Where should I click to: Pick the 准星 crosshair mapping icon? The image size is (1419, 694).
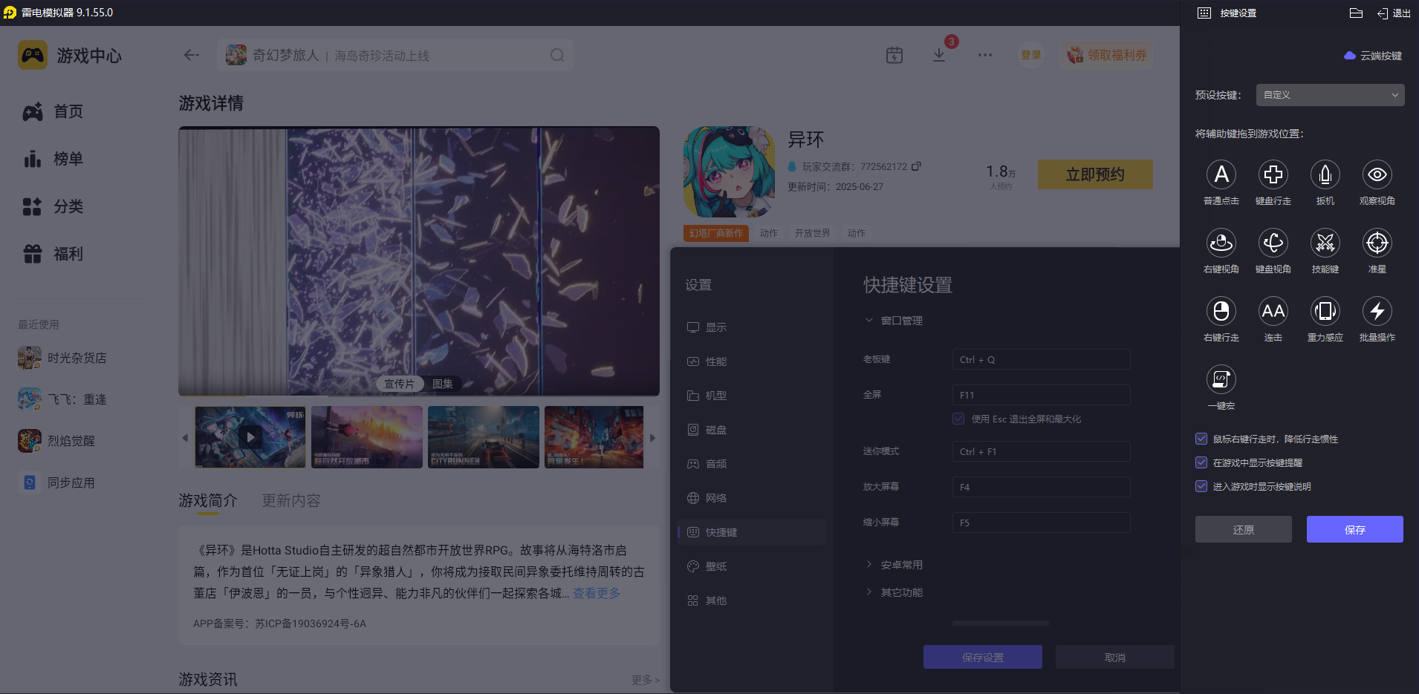click(x=1377, y=243)
